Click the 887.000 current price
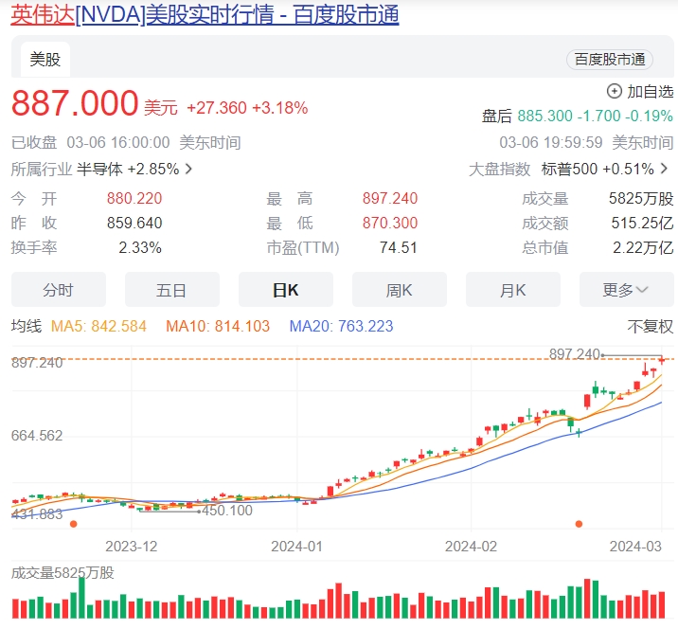Screen dimensions: 678x629 coord(75,103)
